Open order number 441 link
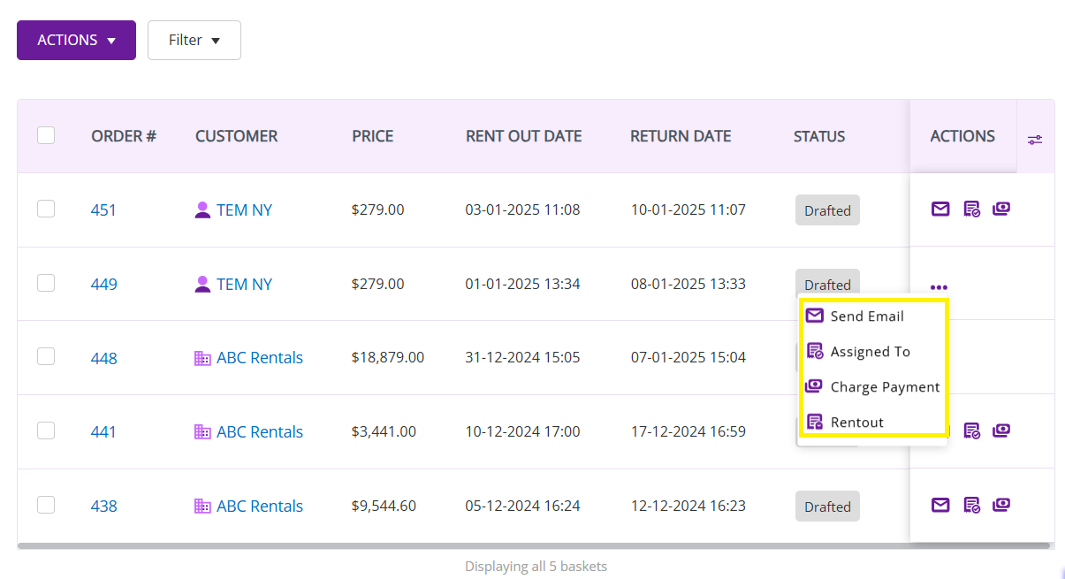Viewport: 1065px width, 579px height. tap(103, 431)
